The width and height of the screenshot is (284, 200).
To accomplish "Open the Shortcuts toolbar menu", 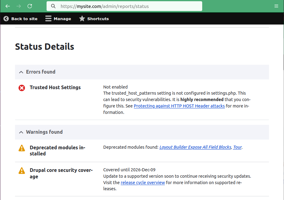I will click(x=94, y=19).
